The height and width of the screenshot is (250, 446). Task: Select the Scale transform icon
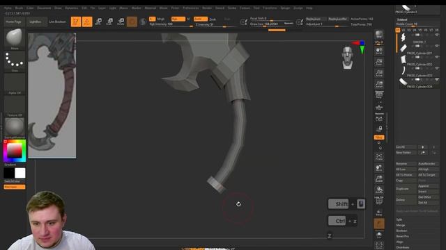(109, 22)
